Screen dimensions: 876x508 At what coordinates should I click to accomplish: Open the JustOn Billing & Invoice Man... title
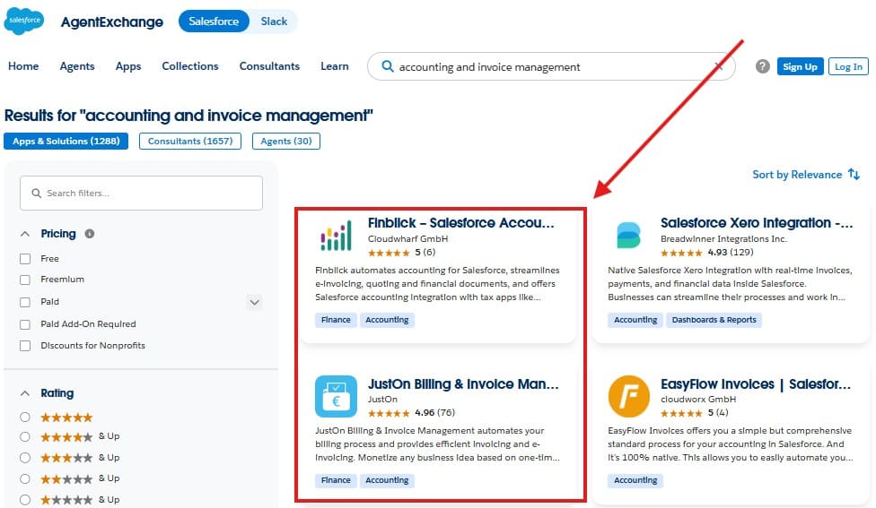[463, 383]
